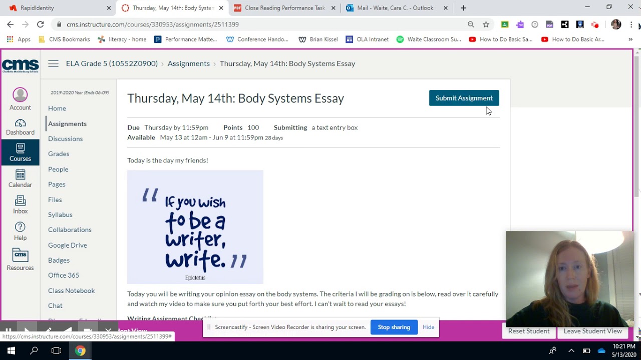Open the Inbox icon in sidebar
The height and width of the screenshot is (360, 641).
point(20,205)
